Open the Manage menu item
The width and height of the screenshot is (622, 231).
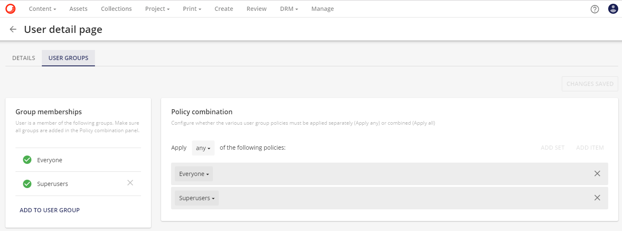pos(323,9)
